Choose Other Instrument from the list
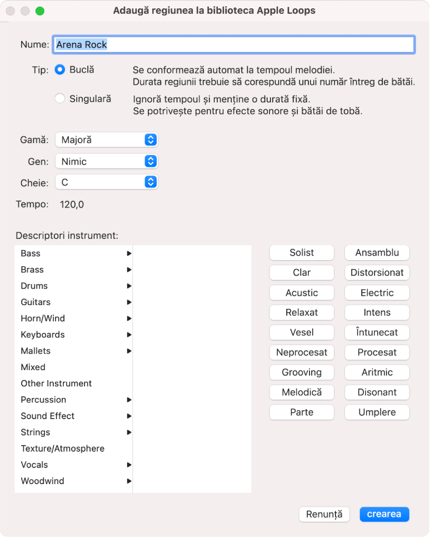430x538 pixels. [x=73, y=383]
